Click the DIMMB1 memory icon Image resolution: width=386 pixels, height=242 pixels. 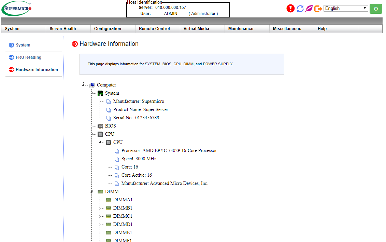click(109, 208)
